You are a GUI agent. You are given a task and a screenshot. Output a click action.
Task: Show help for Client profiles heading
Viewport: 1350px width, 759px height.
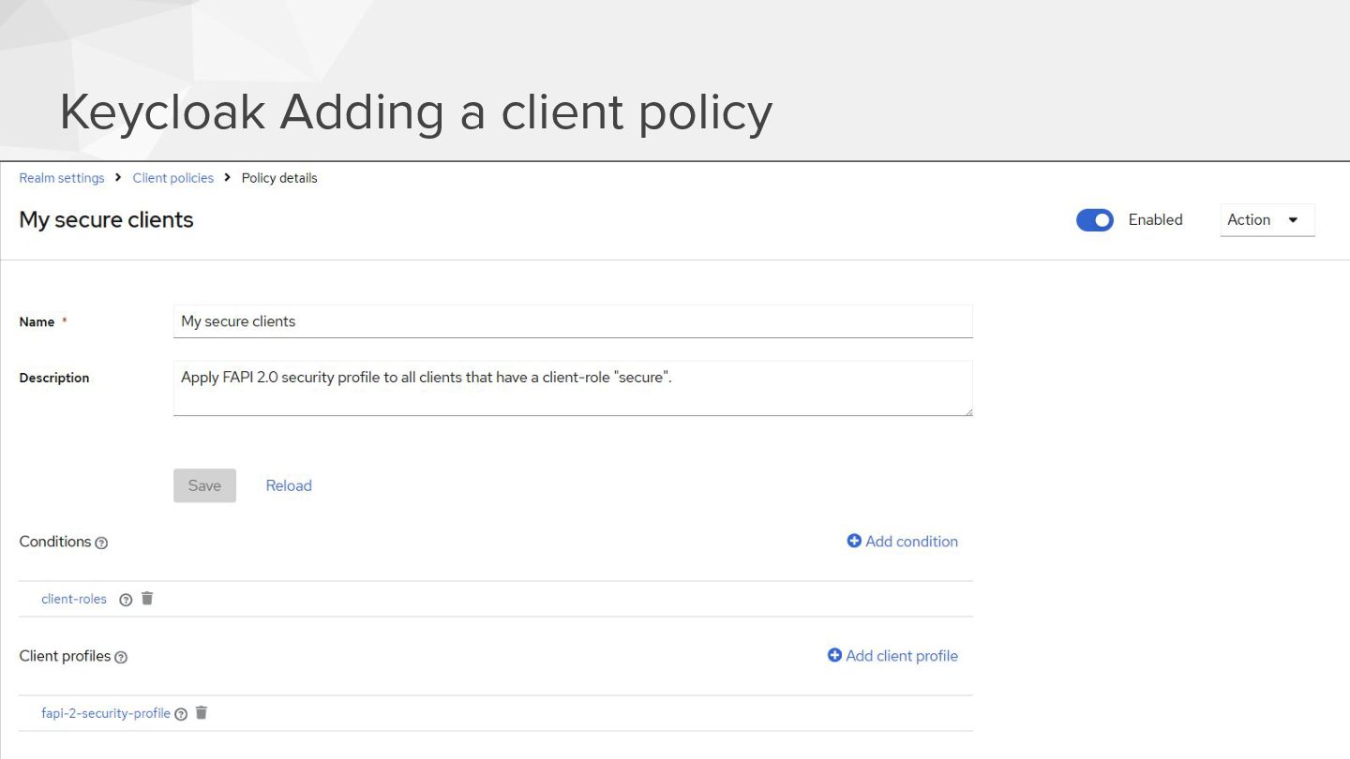pyautogui.click(x=121, y=658)
